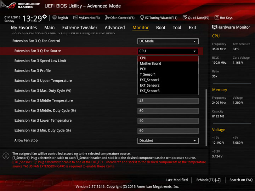255x191 pixels.
Task: Open Extension Fan 3 Q-Fan Control dropdown
Action: [168, 41]
